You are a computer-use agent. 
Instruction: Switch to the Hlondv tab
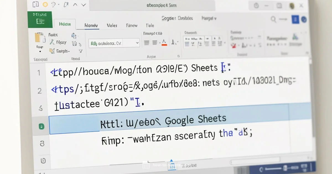pyautogui.click(x=91, y=25)
